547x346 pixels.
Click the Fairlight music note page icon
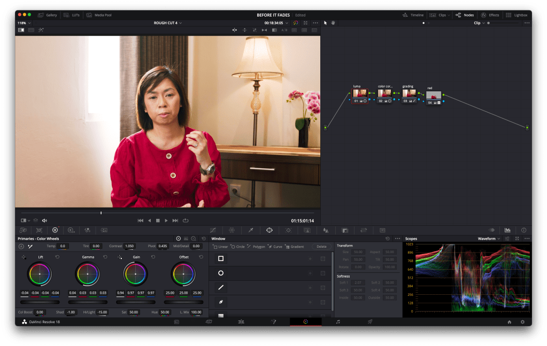tap(338, 322)
